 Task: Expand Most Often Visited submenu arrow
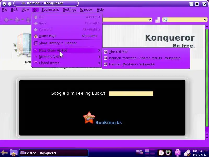(x=99, y=51)
